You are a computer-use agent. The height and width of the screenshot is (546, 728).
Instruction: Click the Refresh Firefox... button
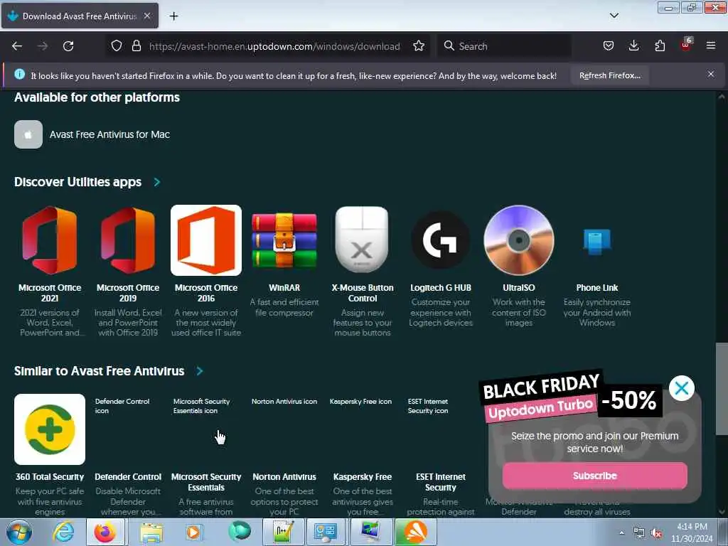pos(609,75)
